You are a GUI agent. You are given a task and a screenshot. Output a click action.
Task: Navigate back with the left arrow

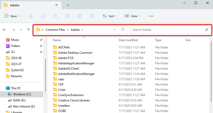point(5,30)
